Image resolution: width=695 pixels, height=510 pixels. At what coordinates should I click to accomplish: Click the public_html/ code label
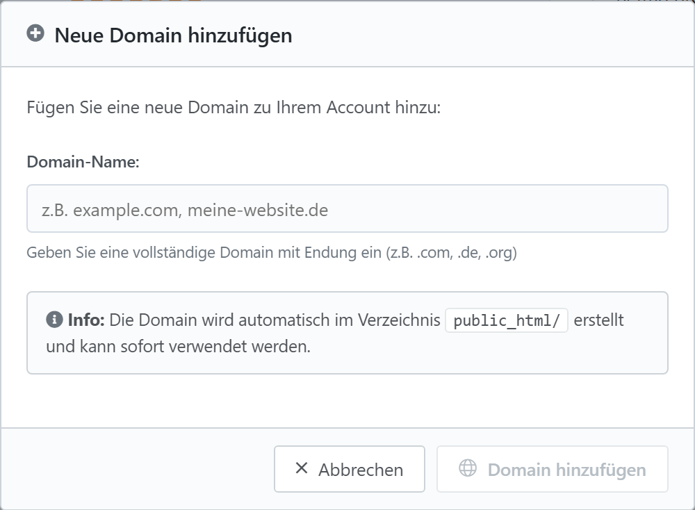pyautogui.click(x=507, y=320)
